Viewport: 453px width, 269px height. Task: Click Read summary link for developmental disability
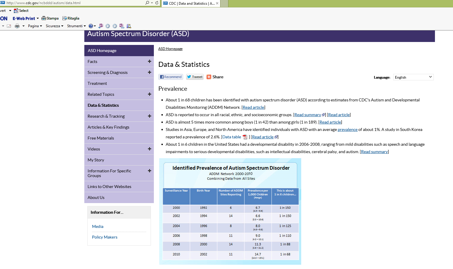coord(374,152)
